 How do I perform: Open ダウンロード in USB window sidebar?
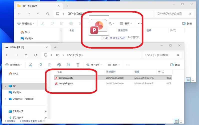[16, 117]
